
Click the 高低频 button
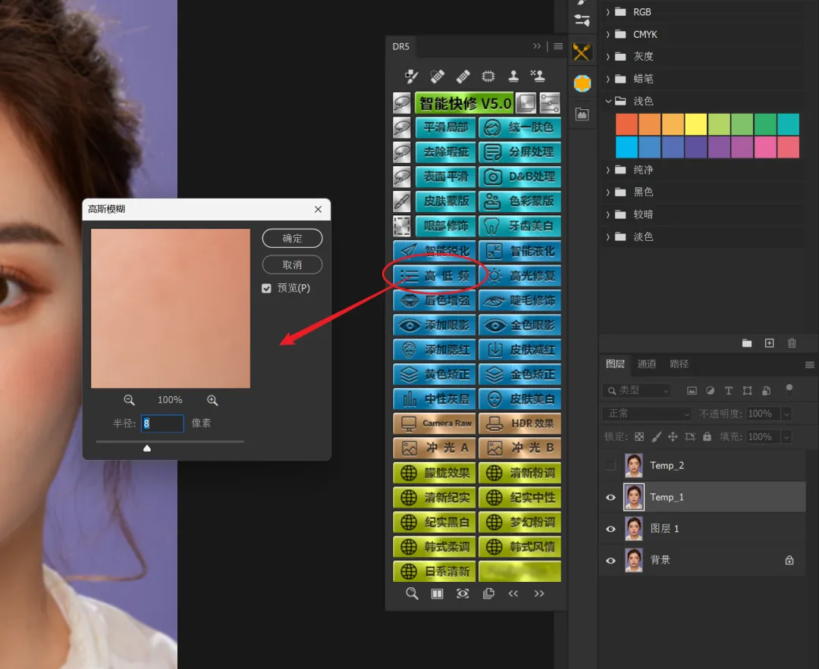click(435, 276)
